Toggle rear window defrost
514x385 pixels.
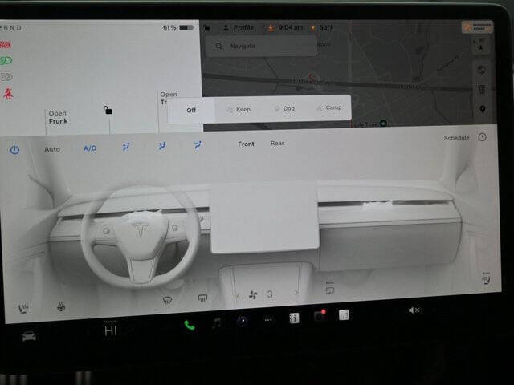click(202, 298)
